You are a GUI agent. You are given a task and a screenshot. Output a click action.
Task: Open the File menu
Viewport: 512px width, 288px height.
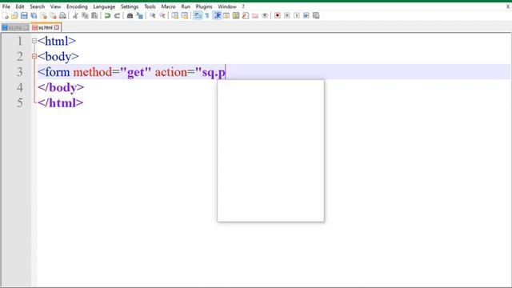click(6, 6)
